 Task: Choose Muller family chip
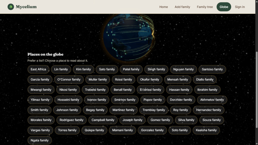click(x=98, y=79)
